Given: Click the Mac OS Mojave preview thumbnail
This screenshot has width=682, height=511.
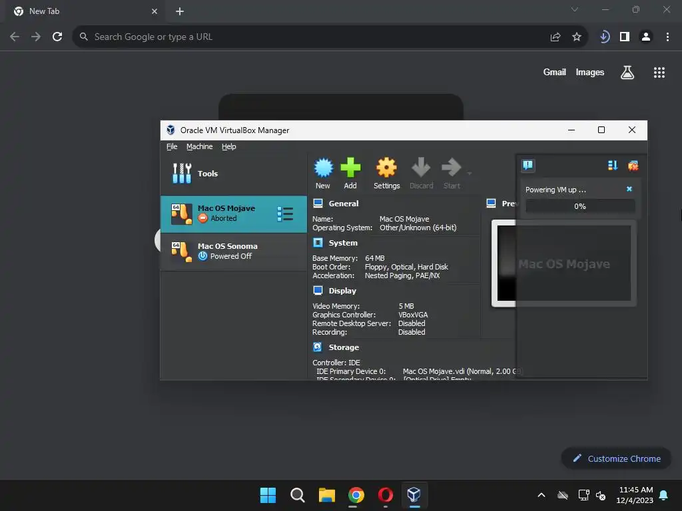Looking at the screenshot, I should 563,263.
